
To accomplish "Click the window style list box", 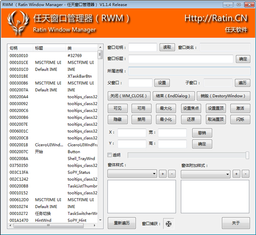I will tap(142, 197).
